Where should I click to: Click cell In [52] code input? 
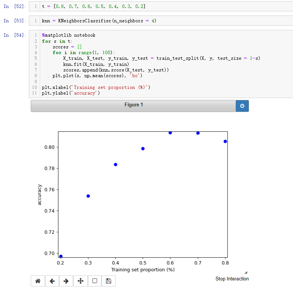161,6
